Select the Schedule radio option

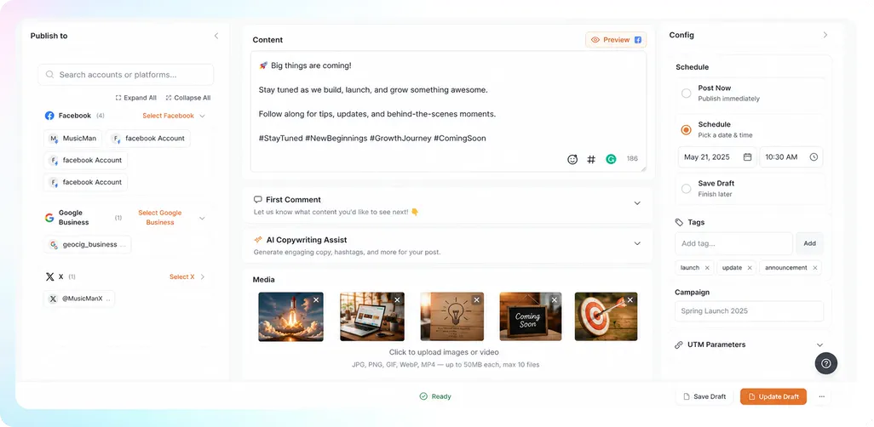pos(686,129)
